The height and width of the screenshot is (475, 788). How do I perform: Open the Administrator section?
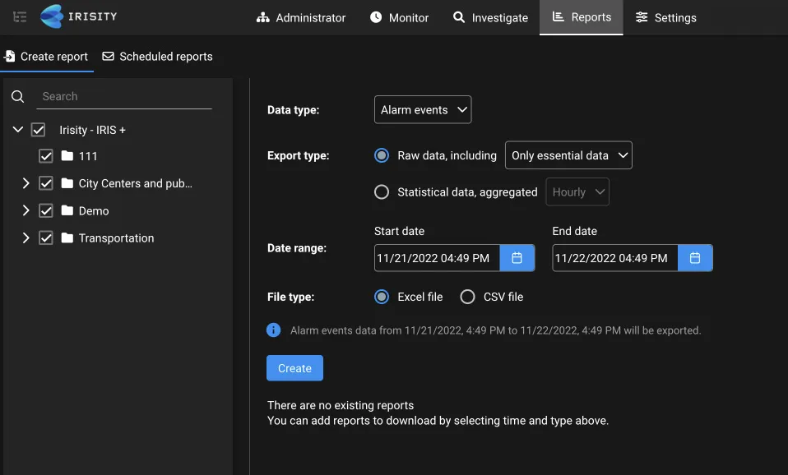tap(300, 17)
